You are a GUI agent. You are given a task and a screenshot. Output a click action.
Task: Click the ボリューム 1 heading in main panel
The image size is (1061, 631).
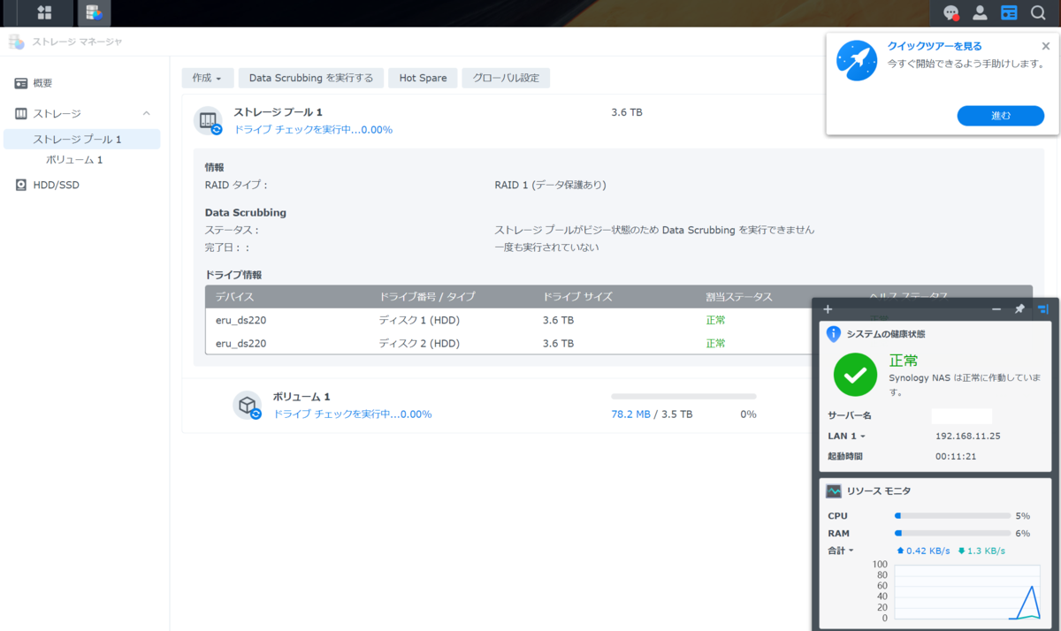[x=301, y=397]
